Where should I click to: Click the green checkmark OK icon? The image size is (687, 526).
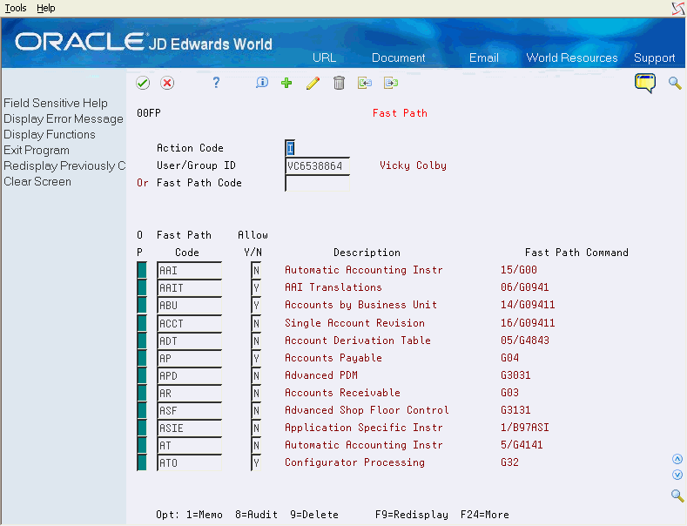coord(143,83)
